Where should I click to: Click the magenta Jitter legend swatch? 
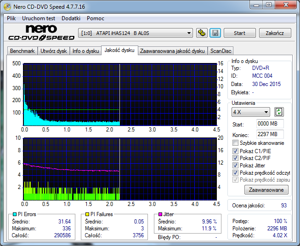[x=160, y=214]
